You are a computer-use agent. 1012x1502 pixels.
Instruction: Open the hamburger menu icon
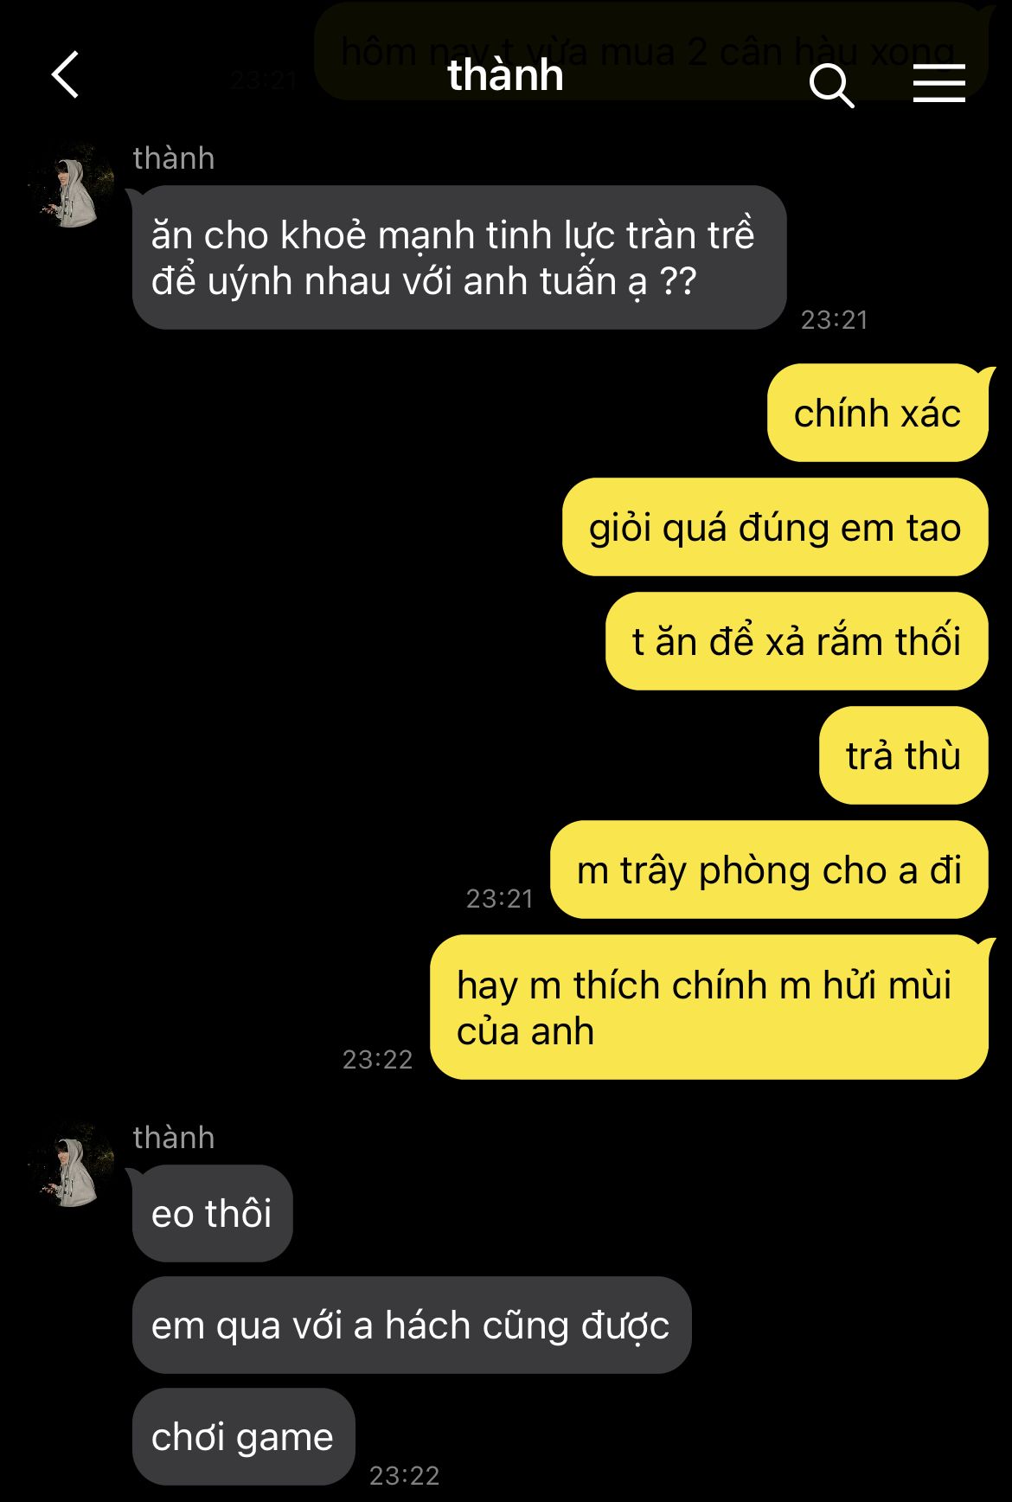click(939, 84)
